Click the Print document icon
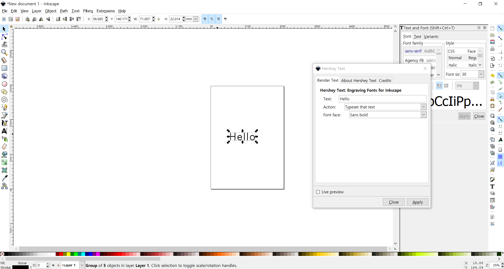Image resolution: width=504 pixels, height=269 pixels. coord(492,49)
